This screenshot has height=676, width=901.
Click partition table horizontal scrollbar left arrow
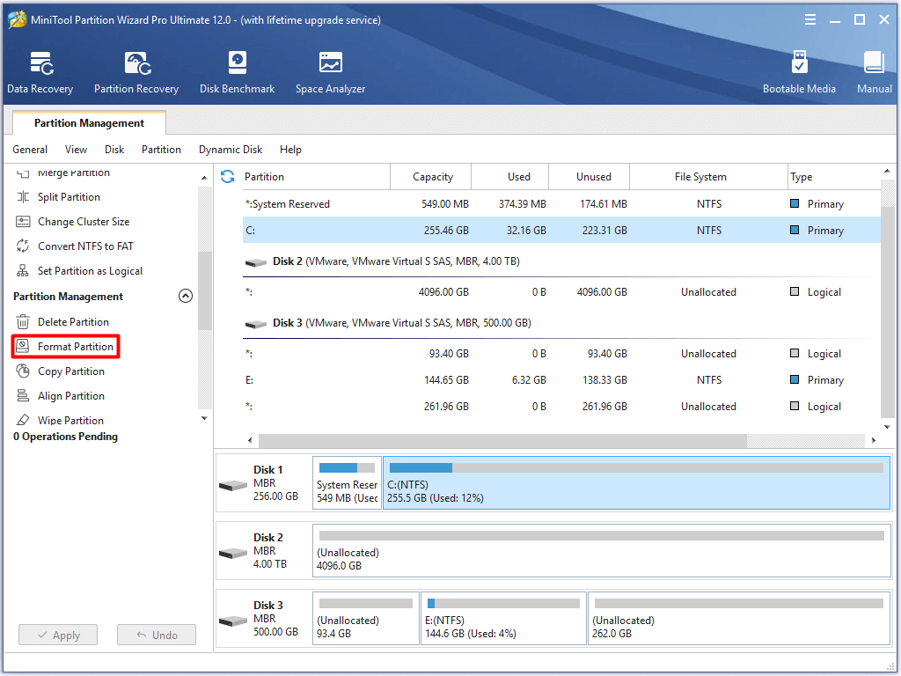click(x=250, y=440)
